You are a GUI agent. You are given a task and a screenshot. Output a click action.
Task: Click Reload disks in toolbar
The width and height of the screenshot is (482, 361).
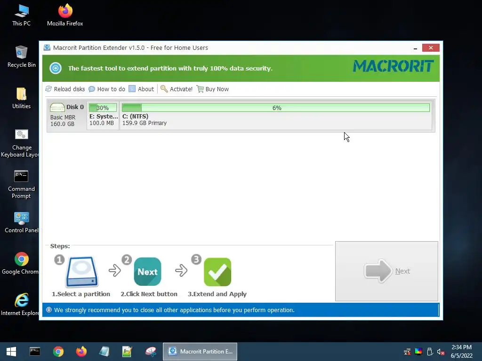65,89
